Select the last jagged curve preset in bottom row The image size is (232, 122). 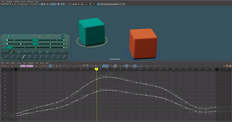(64, 57)
